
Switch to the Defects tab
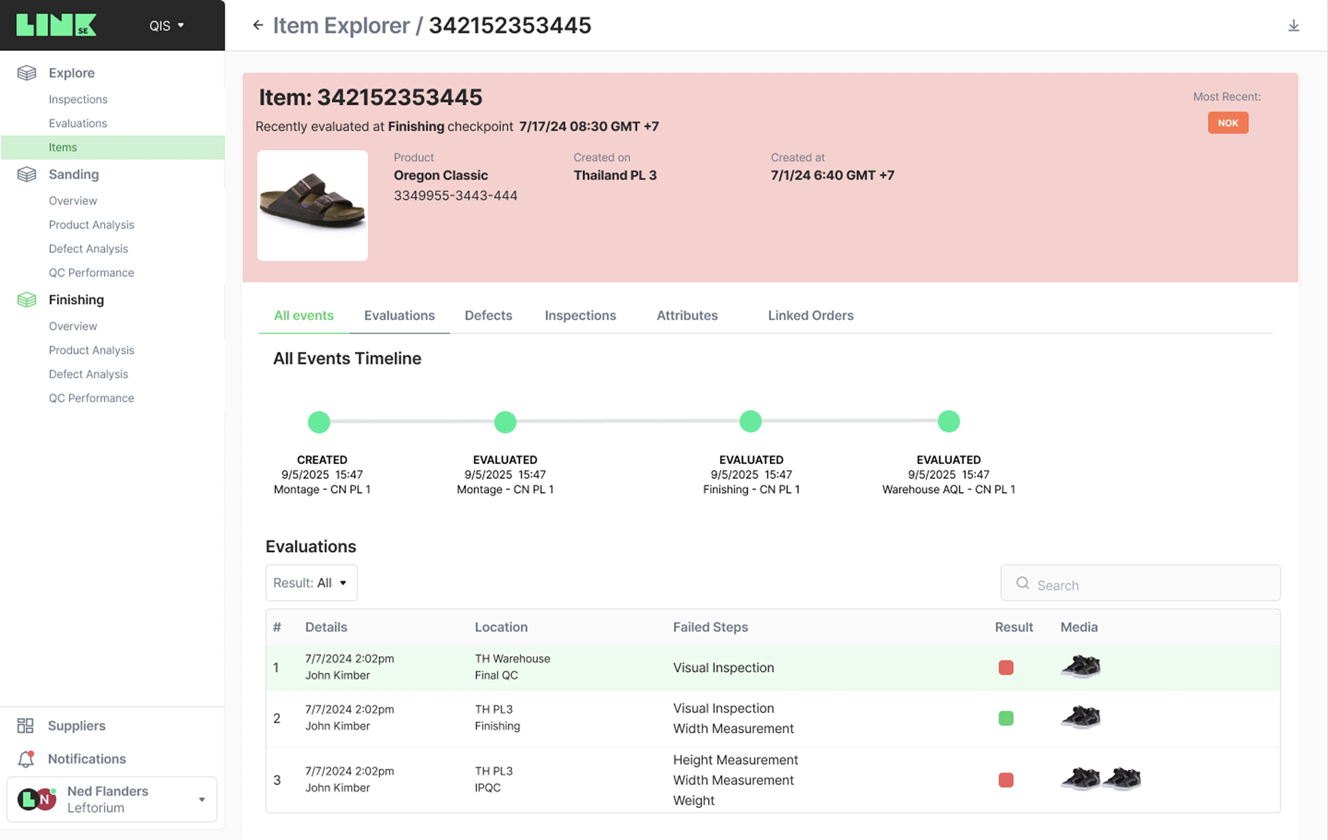tap(488, 315)
